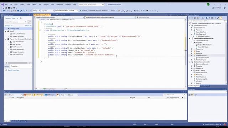Click the account person icon in Cloud Explorer
228x128 pixels.
[21, 18]
